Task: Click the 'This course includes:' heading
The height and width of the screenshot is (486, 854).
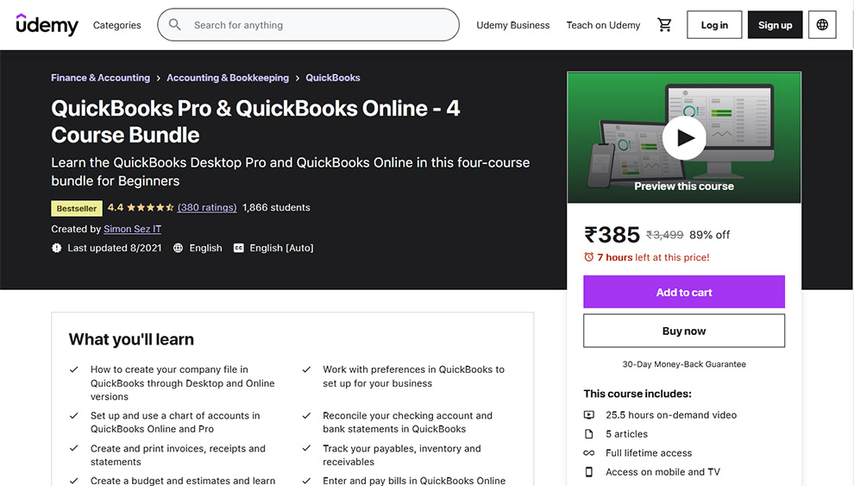Action: click(637, 394)
